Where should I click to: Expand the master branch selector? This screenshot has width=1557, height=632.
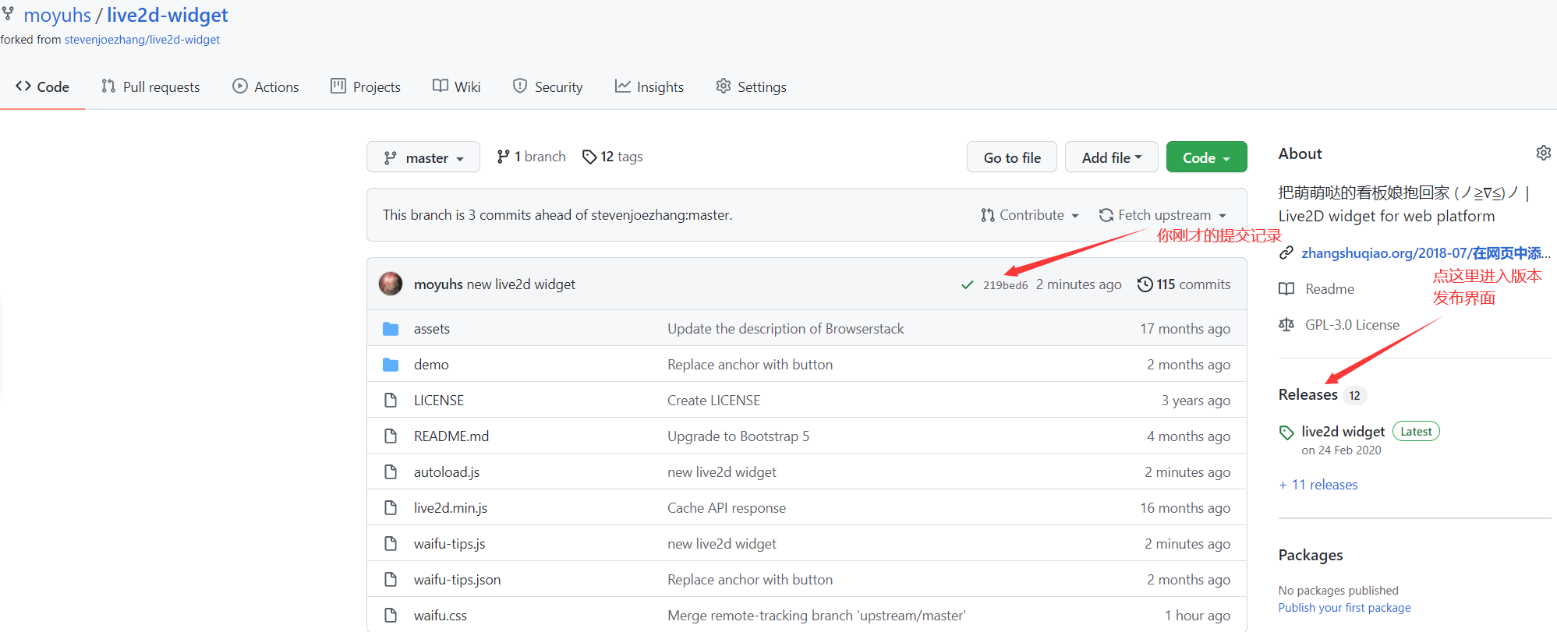pyautogui.click(x=423, y=157)
